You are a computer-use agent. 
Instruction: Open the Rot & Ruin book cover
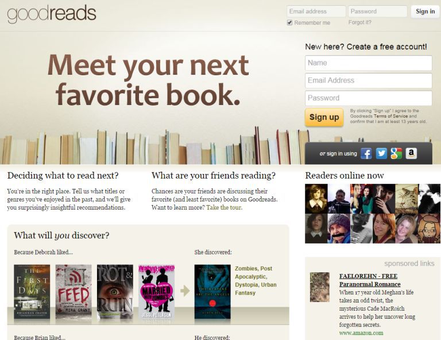tap(115, 292)
